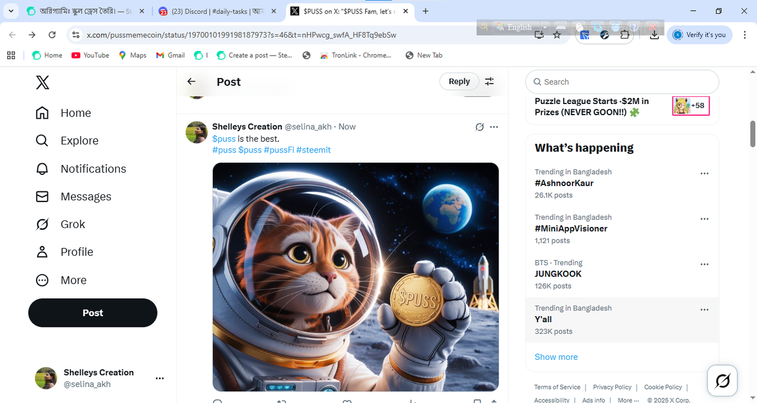
Task: Expand the footer More links menu
Action: pyautogui.click(x=628, y=400)
